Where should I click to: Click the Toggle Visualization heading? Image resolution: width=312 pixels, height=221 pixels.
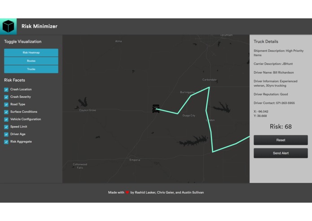click(23, 42)
